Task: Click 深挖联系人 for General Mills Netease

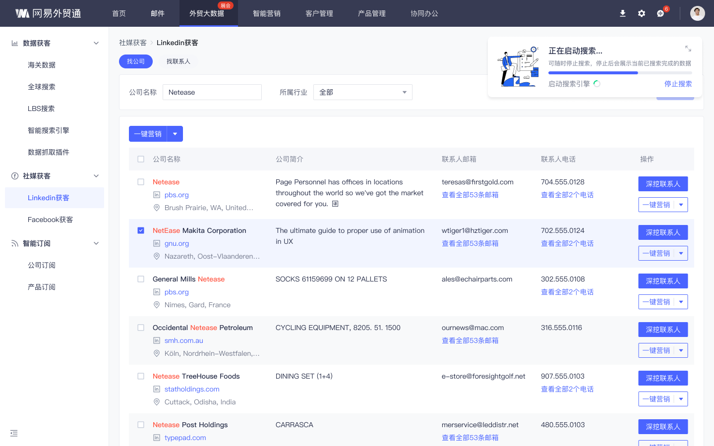Action: [663, 281]
